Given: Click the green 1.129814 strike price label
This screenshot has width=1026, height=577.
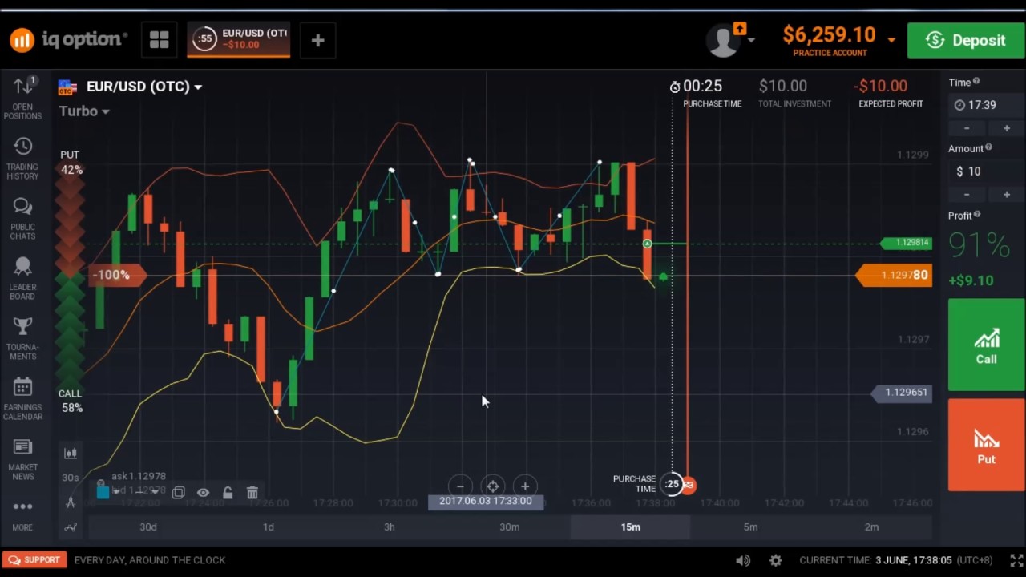Looking at the screenshot, I should coord(906,242).
